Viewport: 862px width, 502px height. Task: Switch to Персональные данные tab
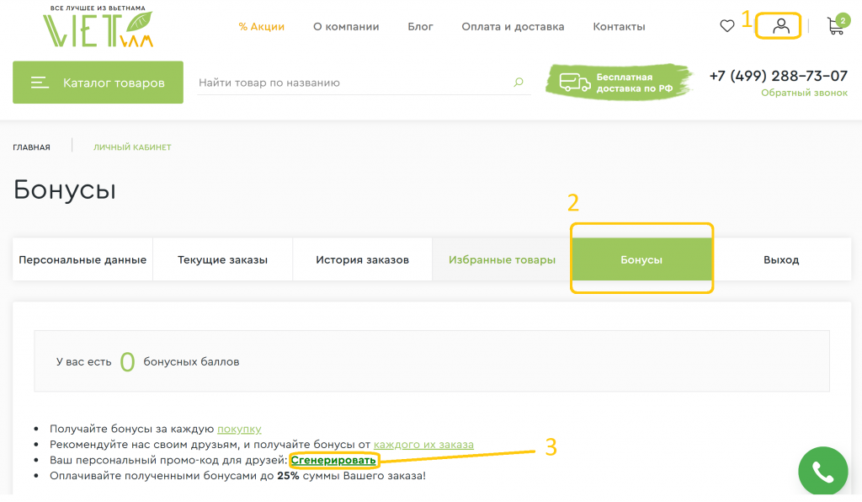[x=82, y=259]
